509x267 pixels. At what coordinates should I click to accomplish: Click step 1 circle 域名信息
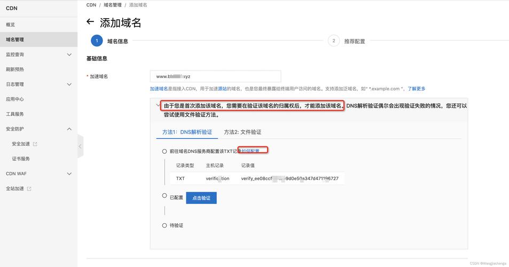(x=97, y=41)
